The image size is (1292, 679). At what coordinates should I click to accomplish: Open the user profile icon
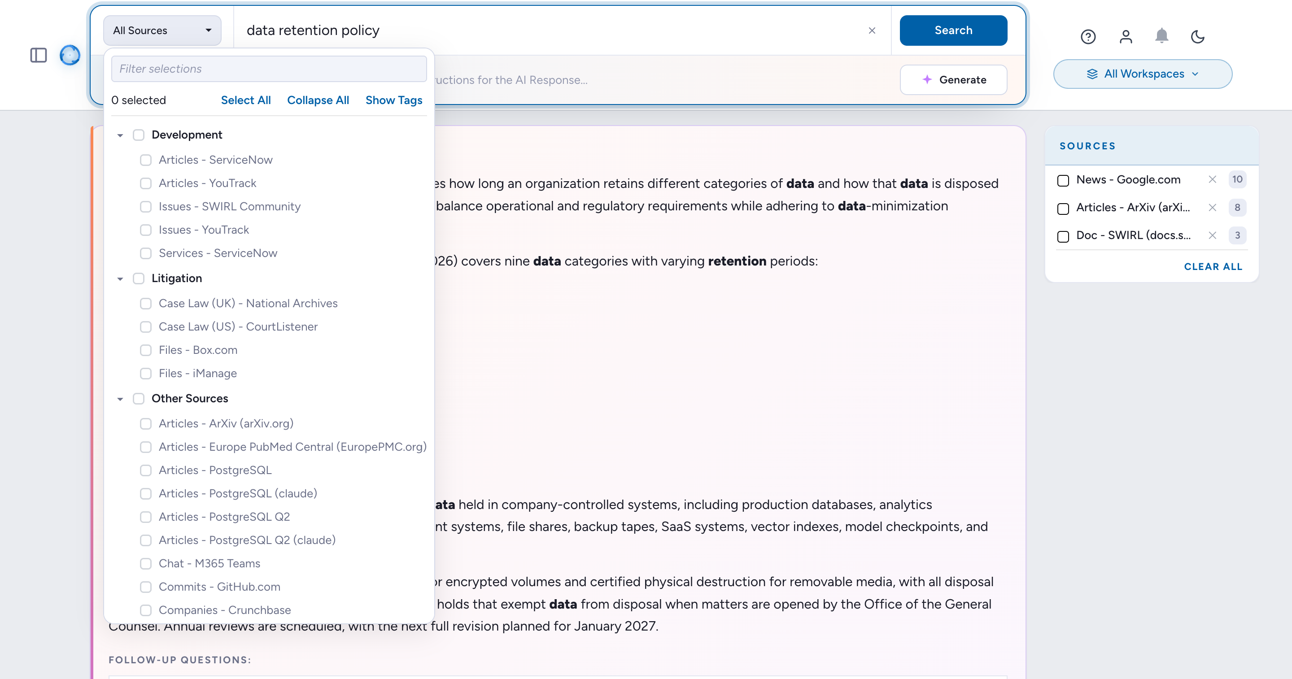(1126, 37)
